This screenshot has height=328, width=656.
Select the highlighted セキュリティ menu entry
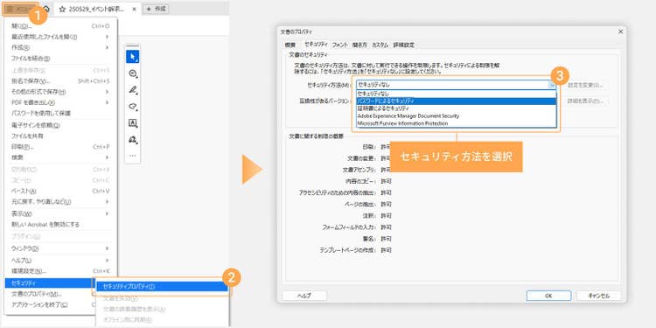[50, 283]
